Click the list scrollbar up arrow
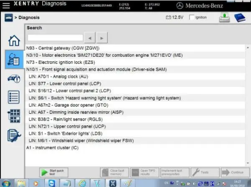The image size is (251, 187). coord(248,47)
